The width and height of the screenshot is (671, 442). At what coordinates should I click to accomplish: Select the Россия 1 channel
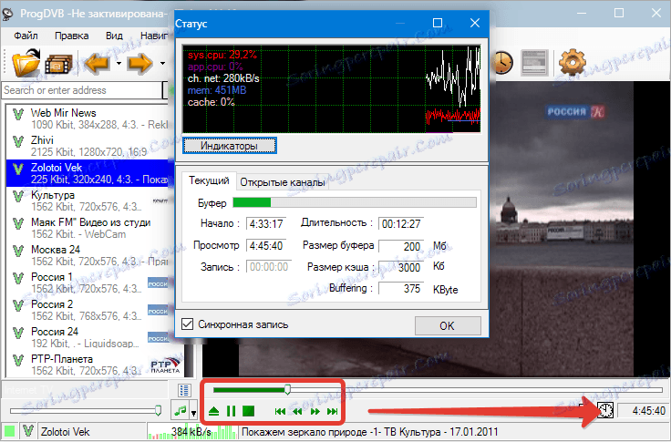click(88, 283)
